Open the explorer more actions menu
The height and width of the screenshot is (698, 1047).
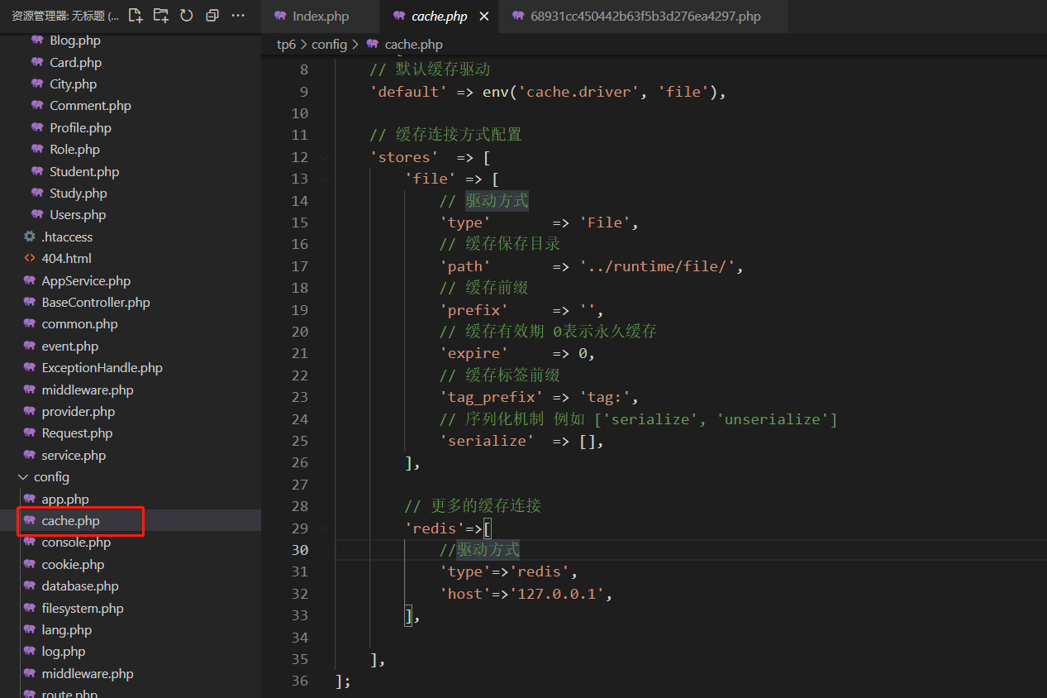238,15
